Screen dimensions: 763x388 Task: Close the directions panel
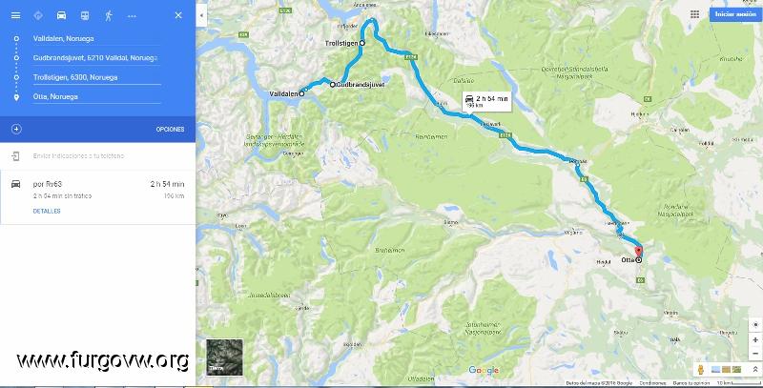point(178,15)
